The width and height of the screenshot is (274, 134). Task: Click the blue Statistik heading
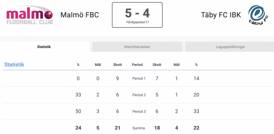click(14, 65)
